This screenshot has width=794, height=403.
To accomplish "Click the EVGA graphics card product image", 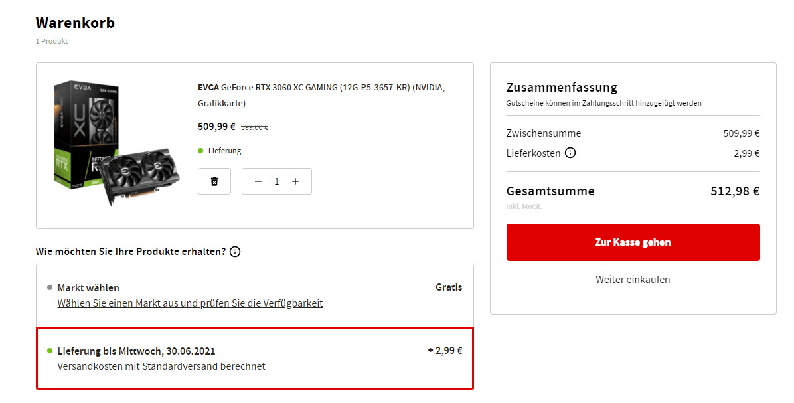I will (x=116, y=143).
